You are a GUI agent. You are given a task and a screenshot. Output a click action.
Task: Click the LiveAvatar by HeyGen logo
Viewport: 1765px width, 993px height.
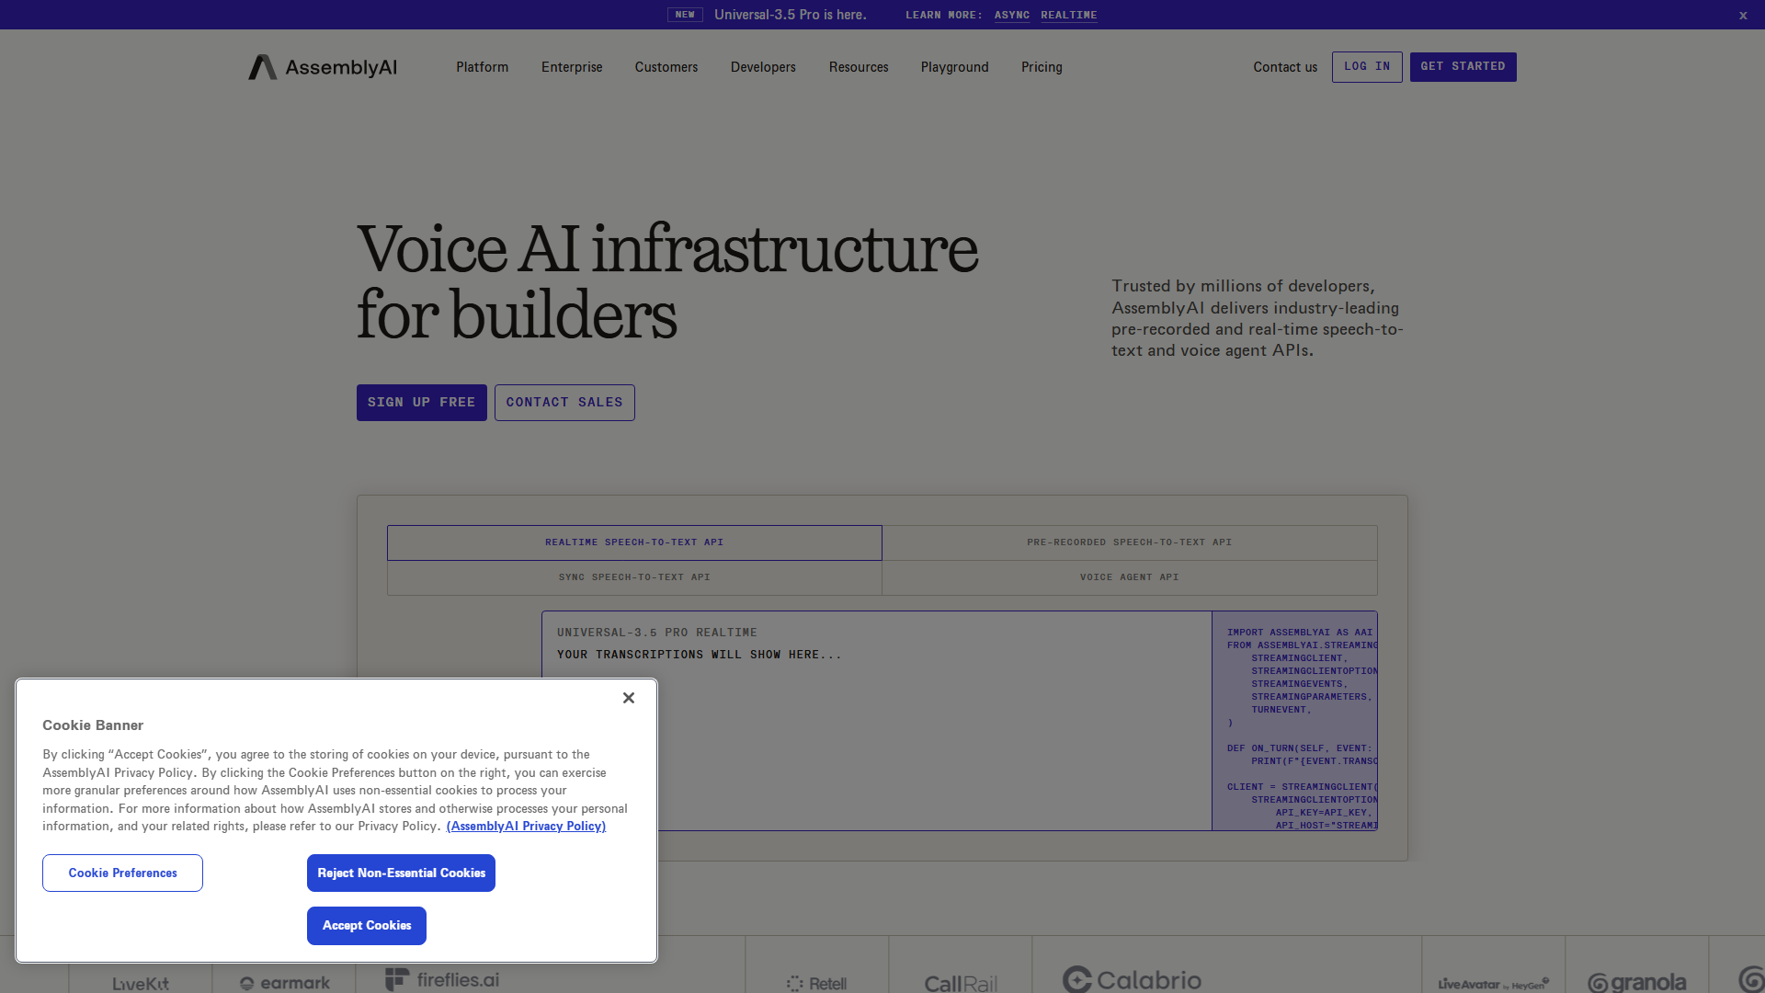(x=1494, y=984)
